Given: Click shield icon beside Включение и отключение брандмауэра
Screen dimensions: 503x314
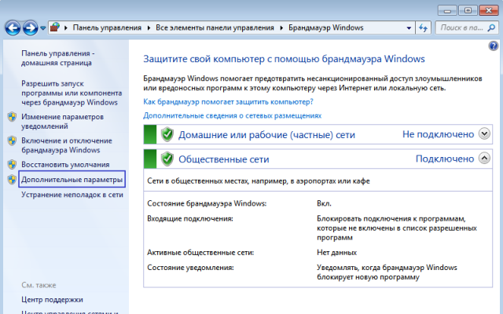Looking at the screenshot, I should (x=13, y=141).
